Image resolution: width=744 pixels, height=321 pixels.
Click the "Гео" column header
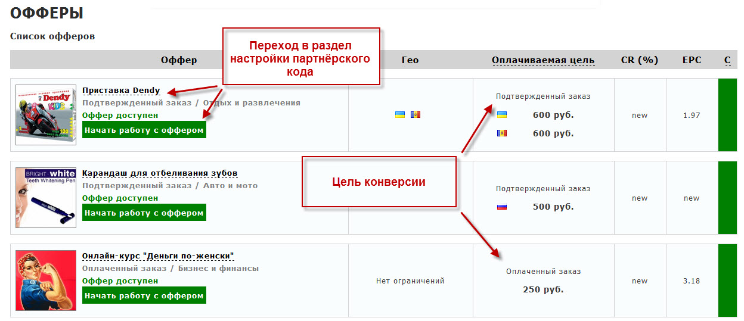tap(410, 60)
